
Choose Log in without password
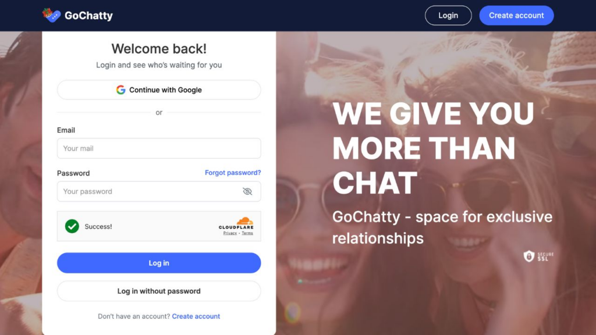tap(159, 291)
